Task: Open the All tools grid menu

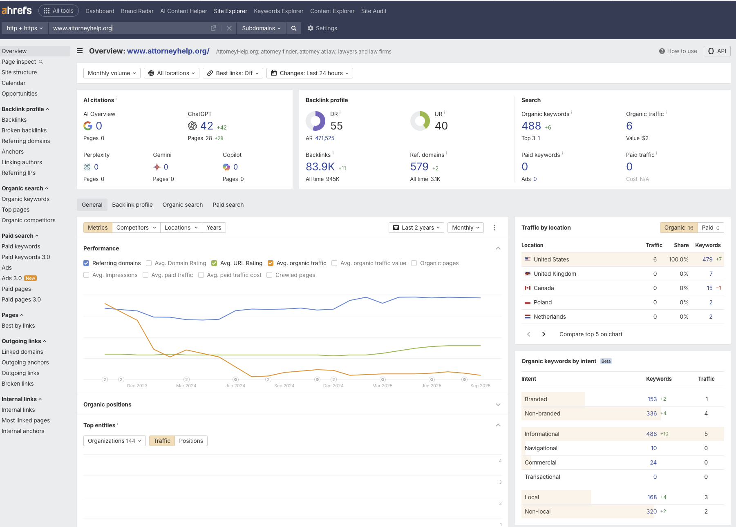Action: click(58, 10)
